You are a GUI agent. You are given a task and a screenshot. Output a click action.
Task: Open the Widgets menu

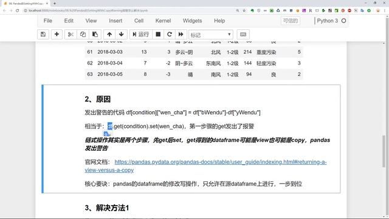192,21
